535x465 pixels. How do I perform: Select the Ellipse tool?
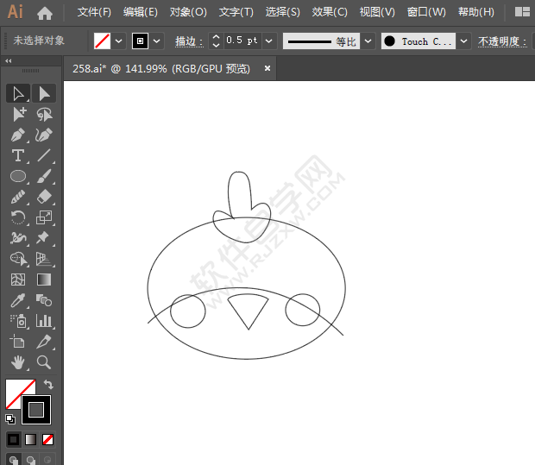pyautogui.click(x=17, y=177)
